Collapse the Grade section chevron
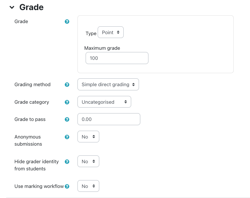 [x=12, y=7]
